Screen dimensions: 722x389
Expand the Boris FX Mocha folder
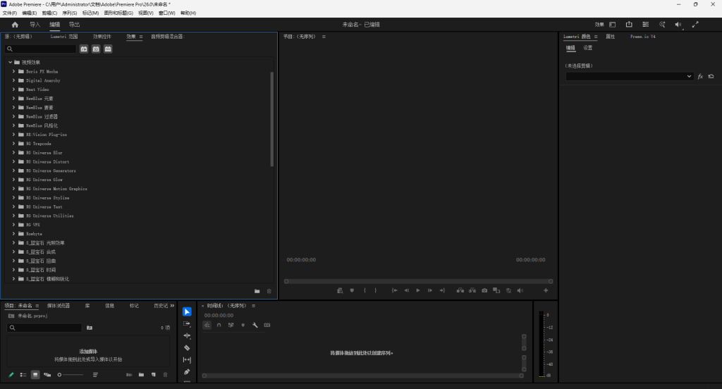coord(14,71)
